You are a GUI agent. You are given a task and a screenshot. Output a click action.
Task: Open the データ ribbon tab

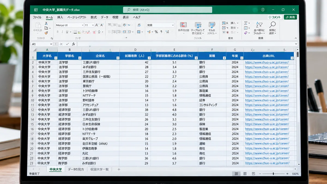(x=105, y=17)
